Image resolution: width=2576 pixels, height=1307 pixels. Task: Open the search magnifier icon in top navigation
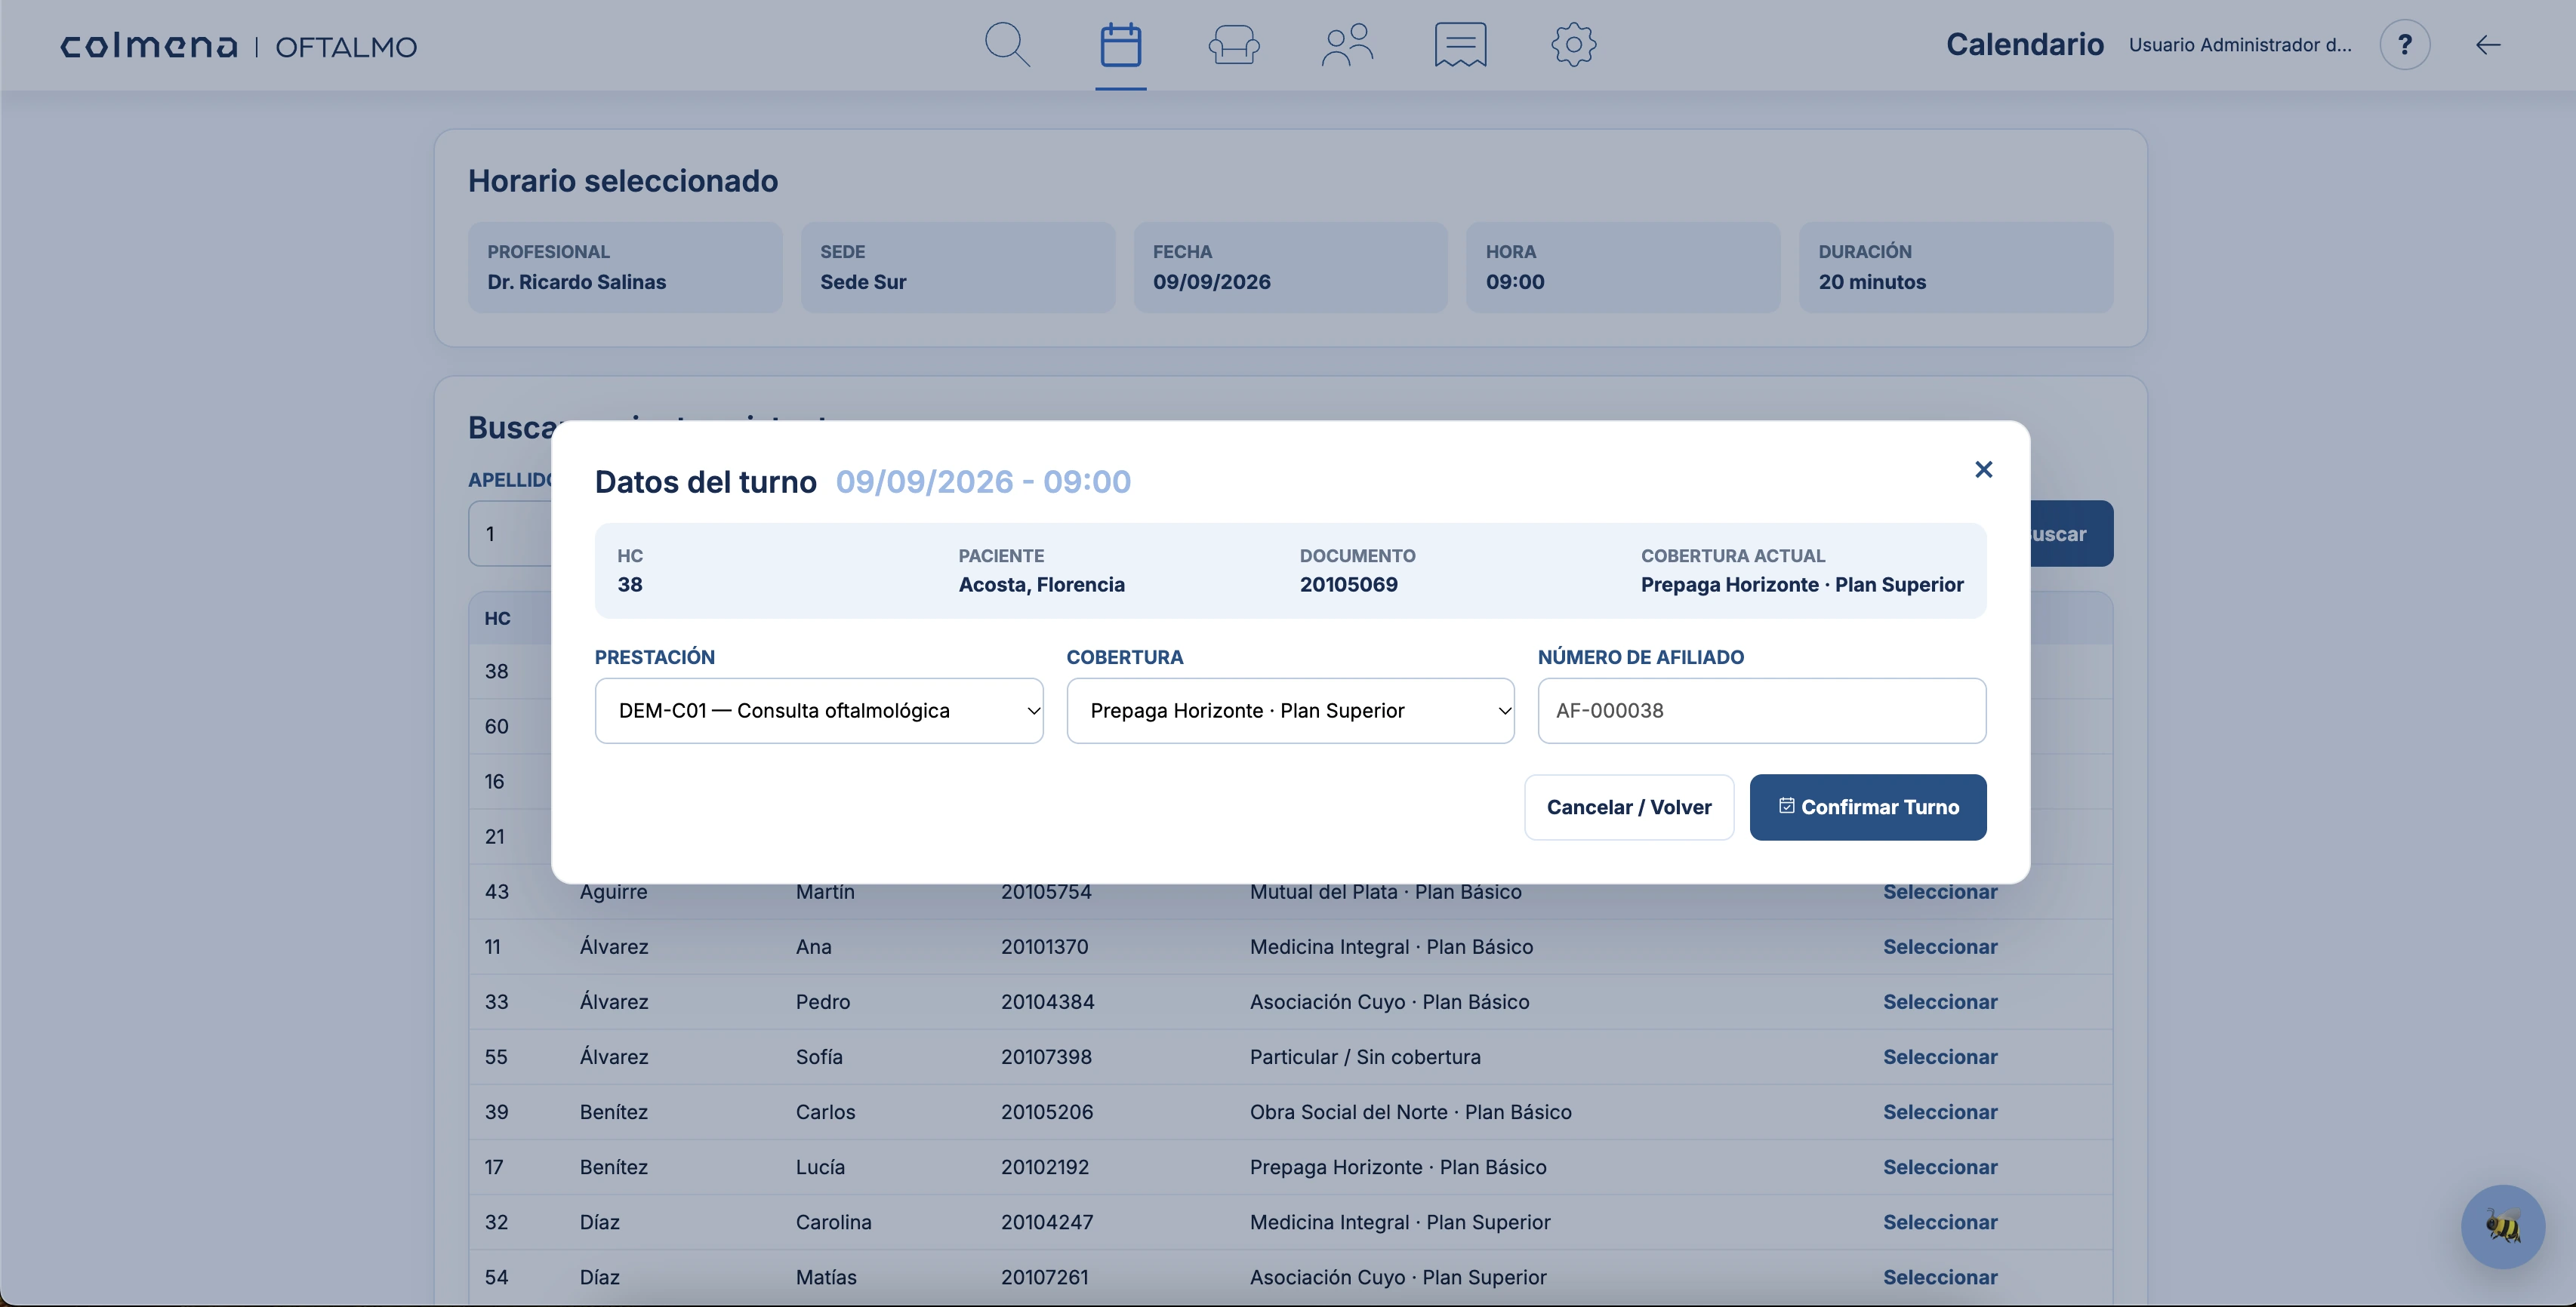[1007, 45]
